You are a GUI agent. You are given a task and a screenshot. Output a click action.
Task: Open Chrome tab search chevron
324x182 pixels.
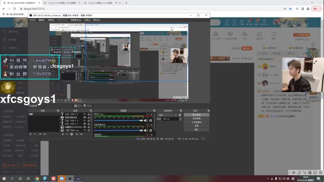(x=296, y=3)
